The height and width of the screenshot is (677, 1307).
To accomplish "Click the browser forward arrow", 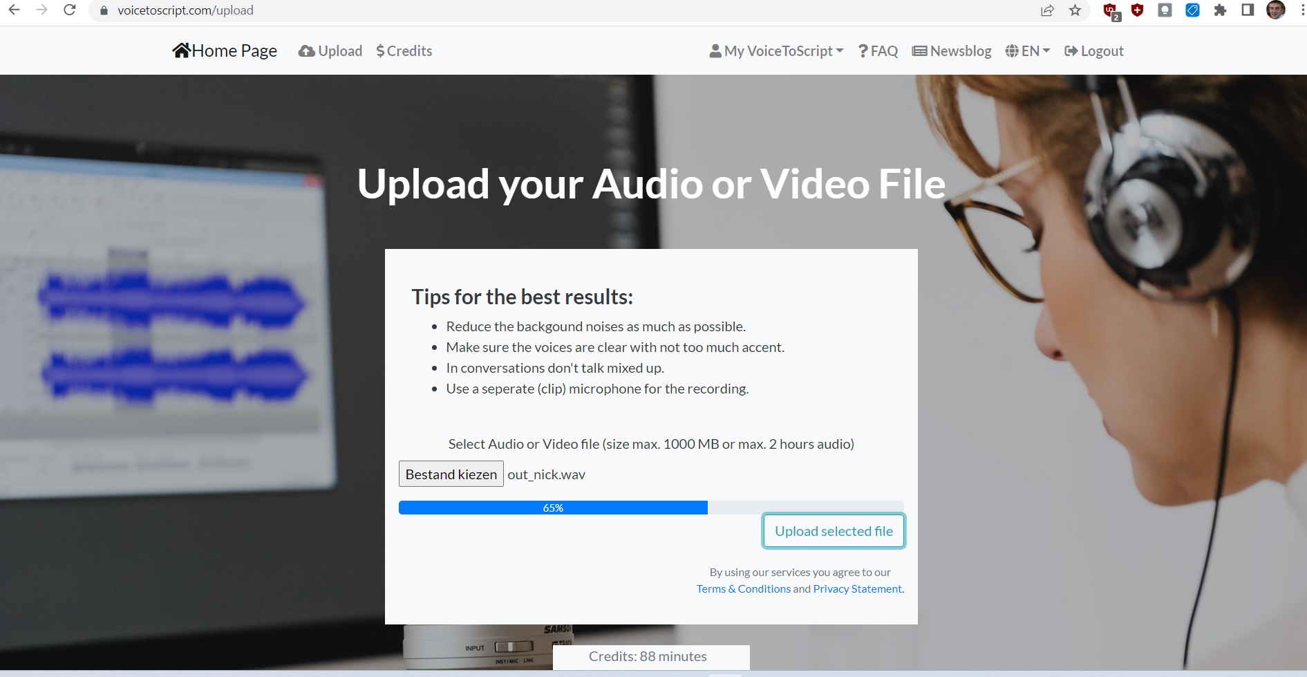I will [x=41, y=10].
